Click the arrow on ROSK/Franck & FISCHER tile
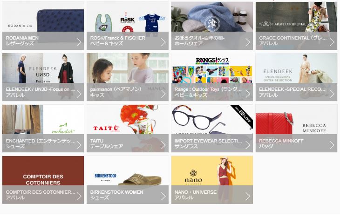The height and width of the screenshot is (217, 340). point(163,42)
